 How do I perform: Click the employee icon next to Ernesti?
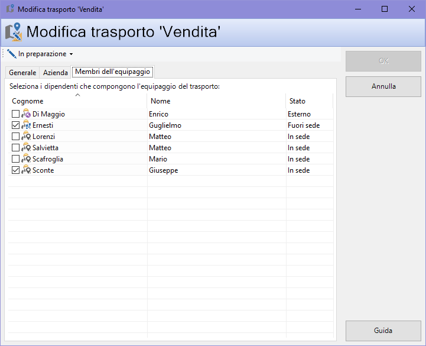tap(26, 125)
